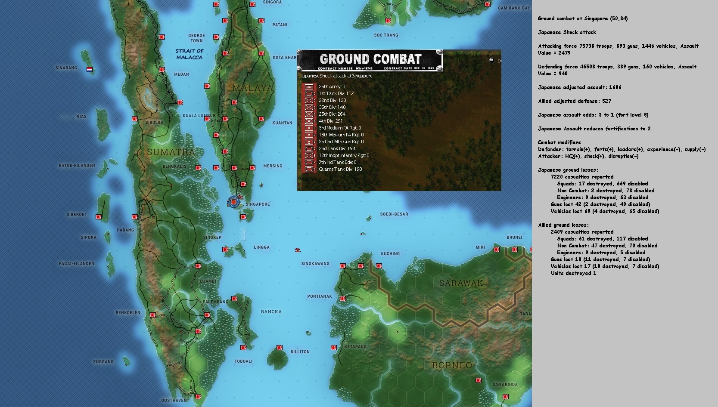718x407 pixels.
Task: Select the Japanese flag on Billiton island
Action: pyautogui.click(x=280, y=348)
